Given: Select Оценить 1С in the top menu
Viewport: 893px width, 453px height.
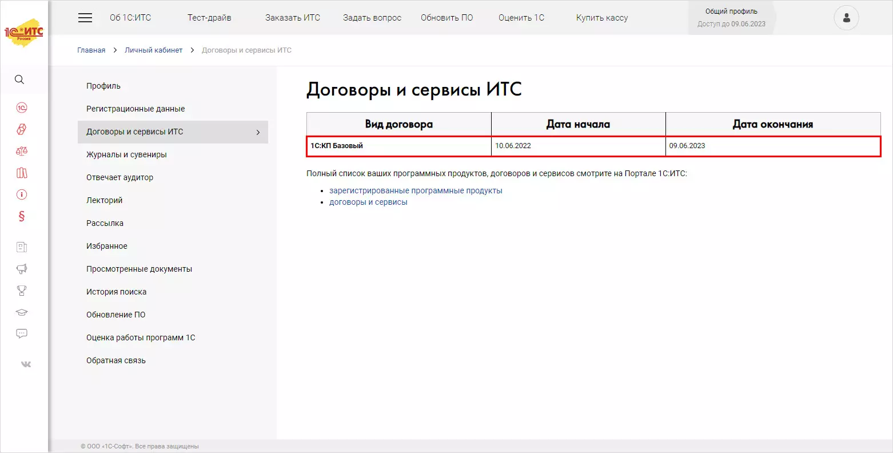Looking at the screenshot, I should coord(521,18).
